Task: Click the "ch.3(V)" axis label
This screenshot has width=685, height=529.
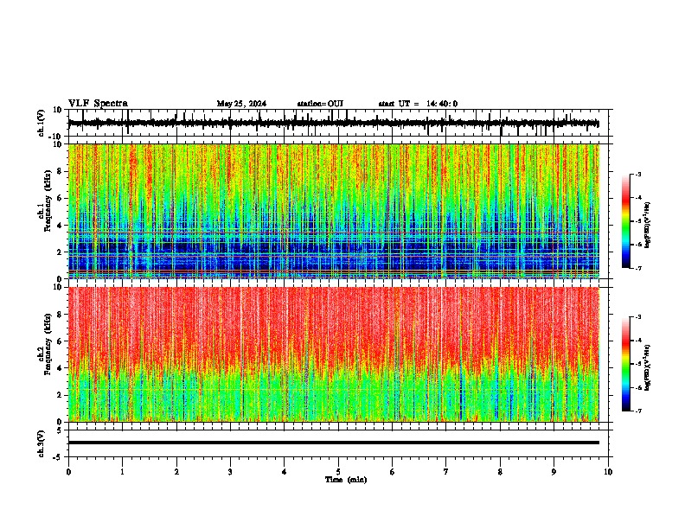Action: (42, 443)
